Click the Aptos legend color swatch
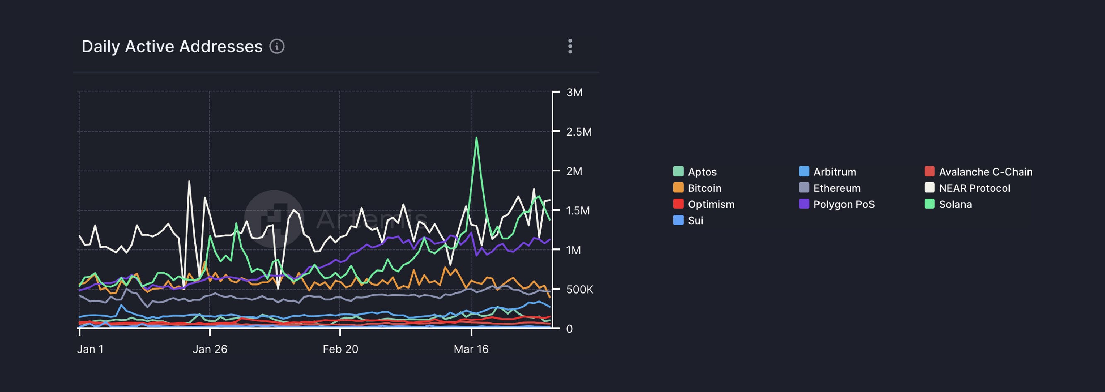The width and height of the screenshot is (1105, 392). [678, 171]
